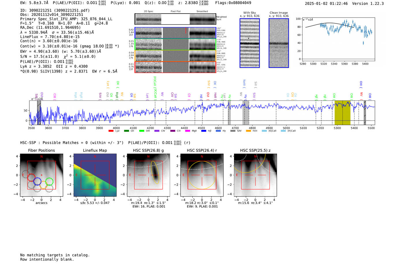The height and width of the screenshot is (275, 404).
Task: Click the red Lyα legend swatch
Action: coord(111,131)
